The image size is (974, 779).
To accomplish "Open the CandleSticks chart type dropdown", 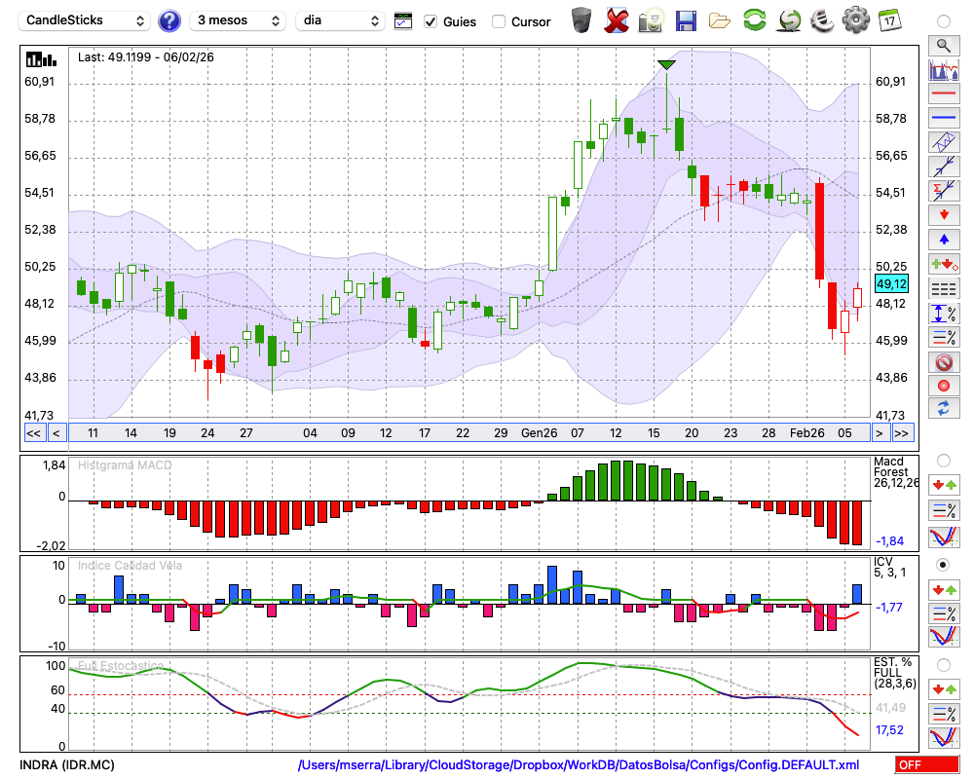I will point(86,20).
